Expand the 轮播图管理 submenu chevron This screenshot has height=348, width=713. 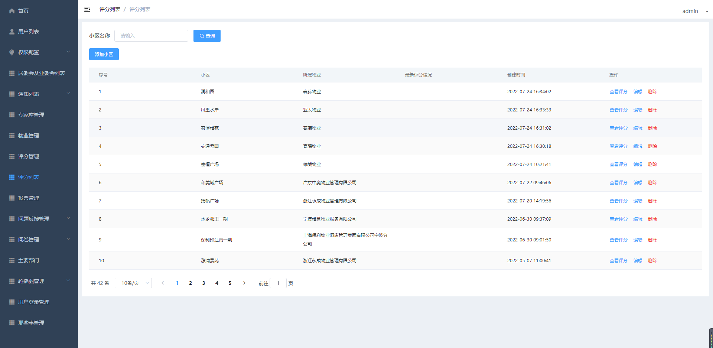(x=68, y=280)
